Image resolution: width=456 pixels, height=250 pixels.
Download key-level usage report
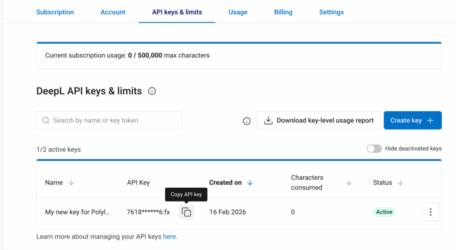318,120
